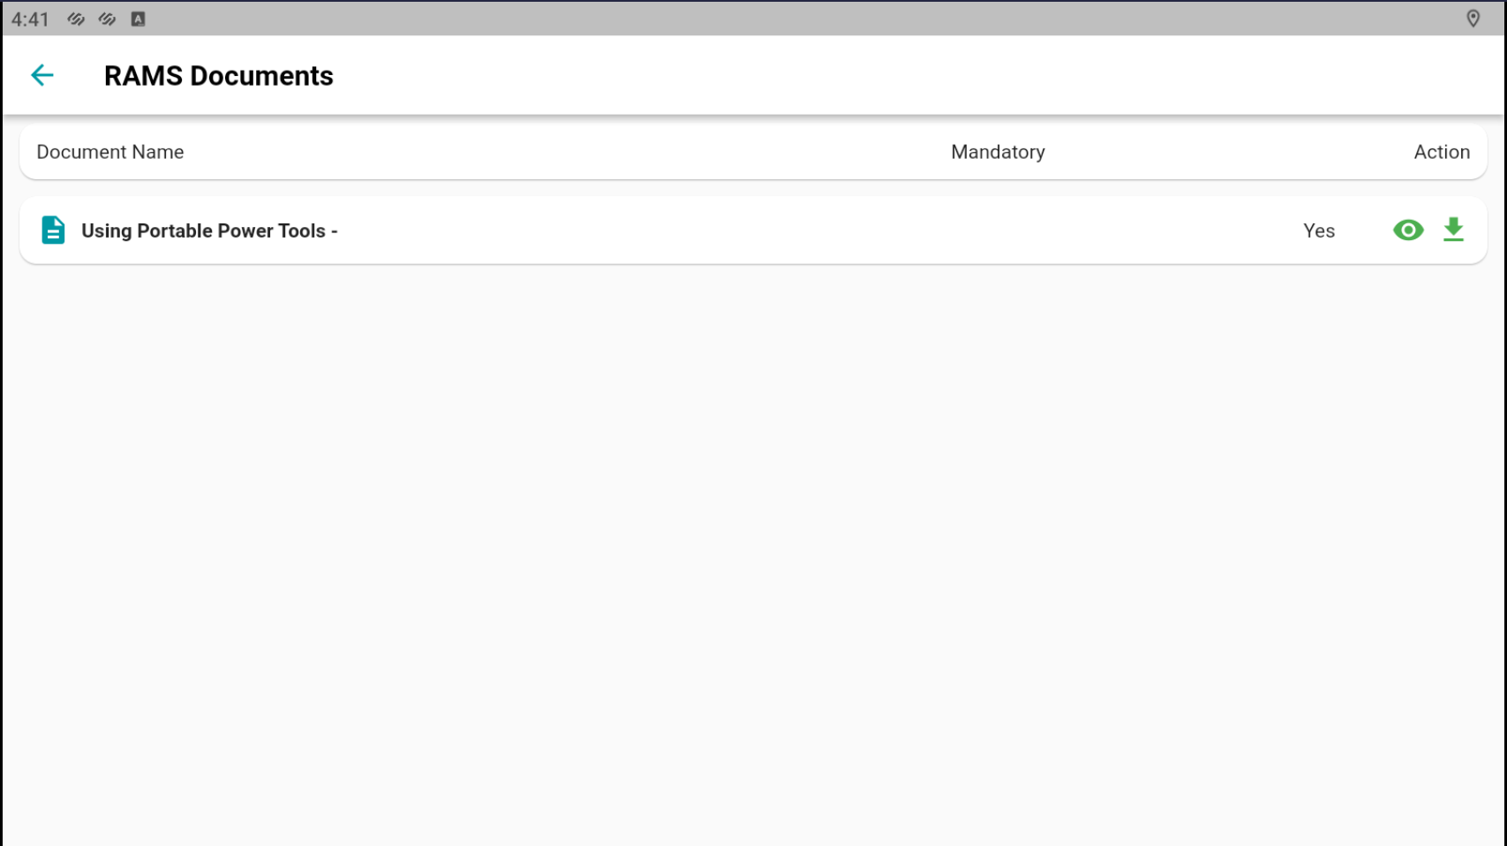Click the RAMS Documents title

(x=219, y=76)
